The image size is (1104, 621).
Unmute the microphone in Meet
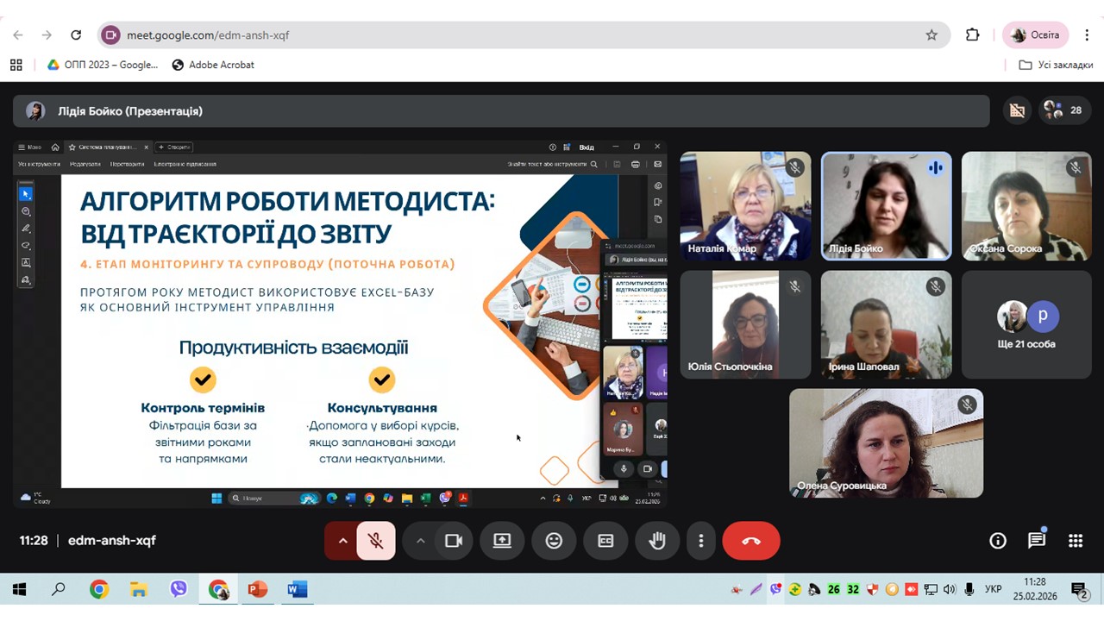point(376,541)
